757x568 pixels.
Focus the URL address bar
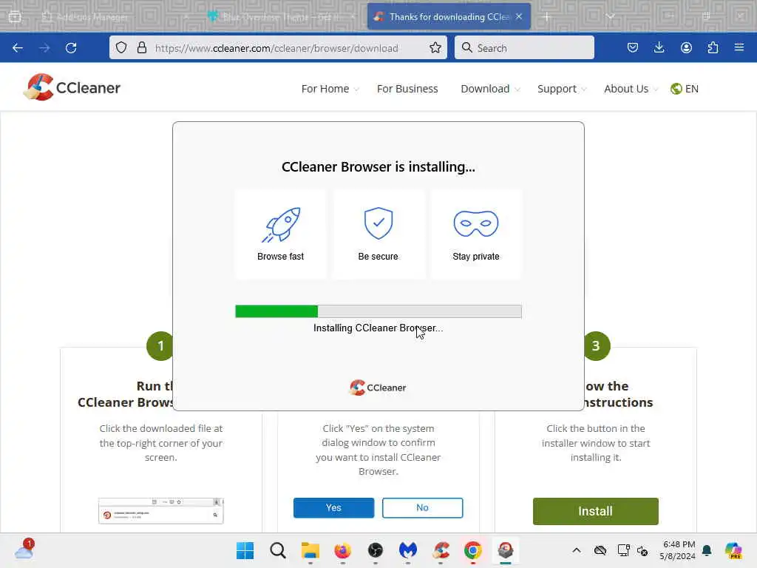coord(278,48)
